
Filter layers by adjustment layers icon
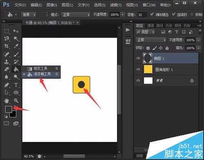tap(170, 32)
